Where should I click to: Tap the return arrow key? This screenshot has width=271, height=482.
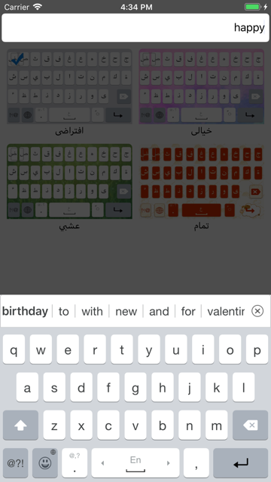(241, 462)
